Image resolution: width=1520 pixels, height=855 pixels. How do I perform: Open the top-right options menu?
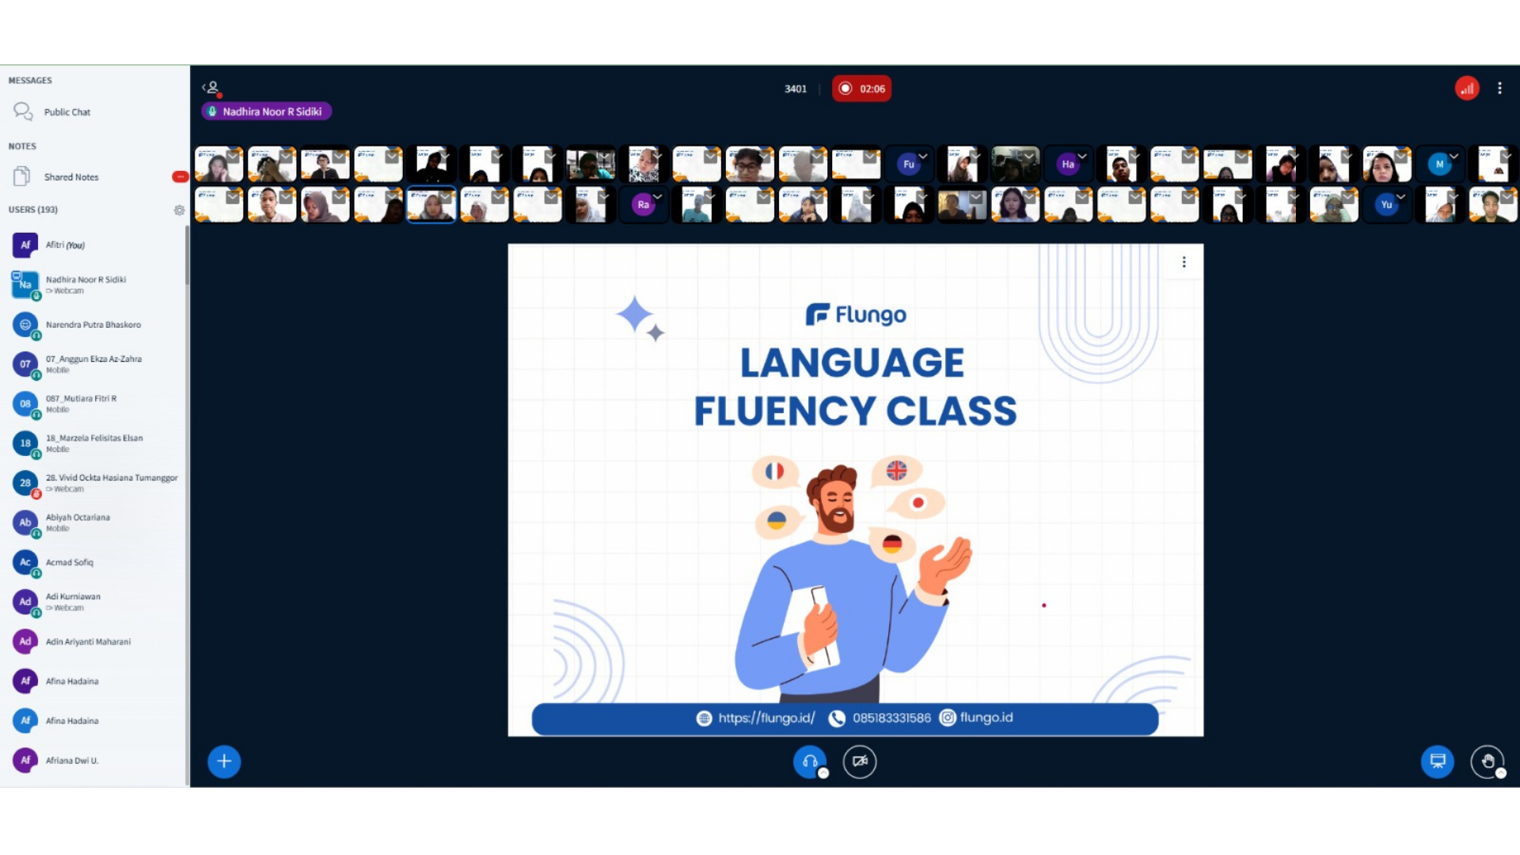pos(1499,89)
